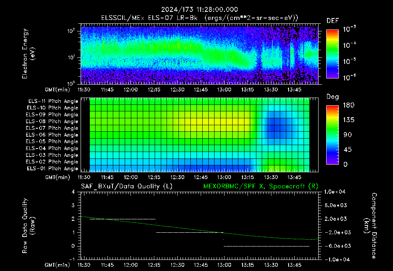The image size is (393, 271).
Task: Click the plot timestamp title 2024/173 11:28:00.000
Action: click(199, 10)
